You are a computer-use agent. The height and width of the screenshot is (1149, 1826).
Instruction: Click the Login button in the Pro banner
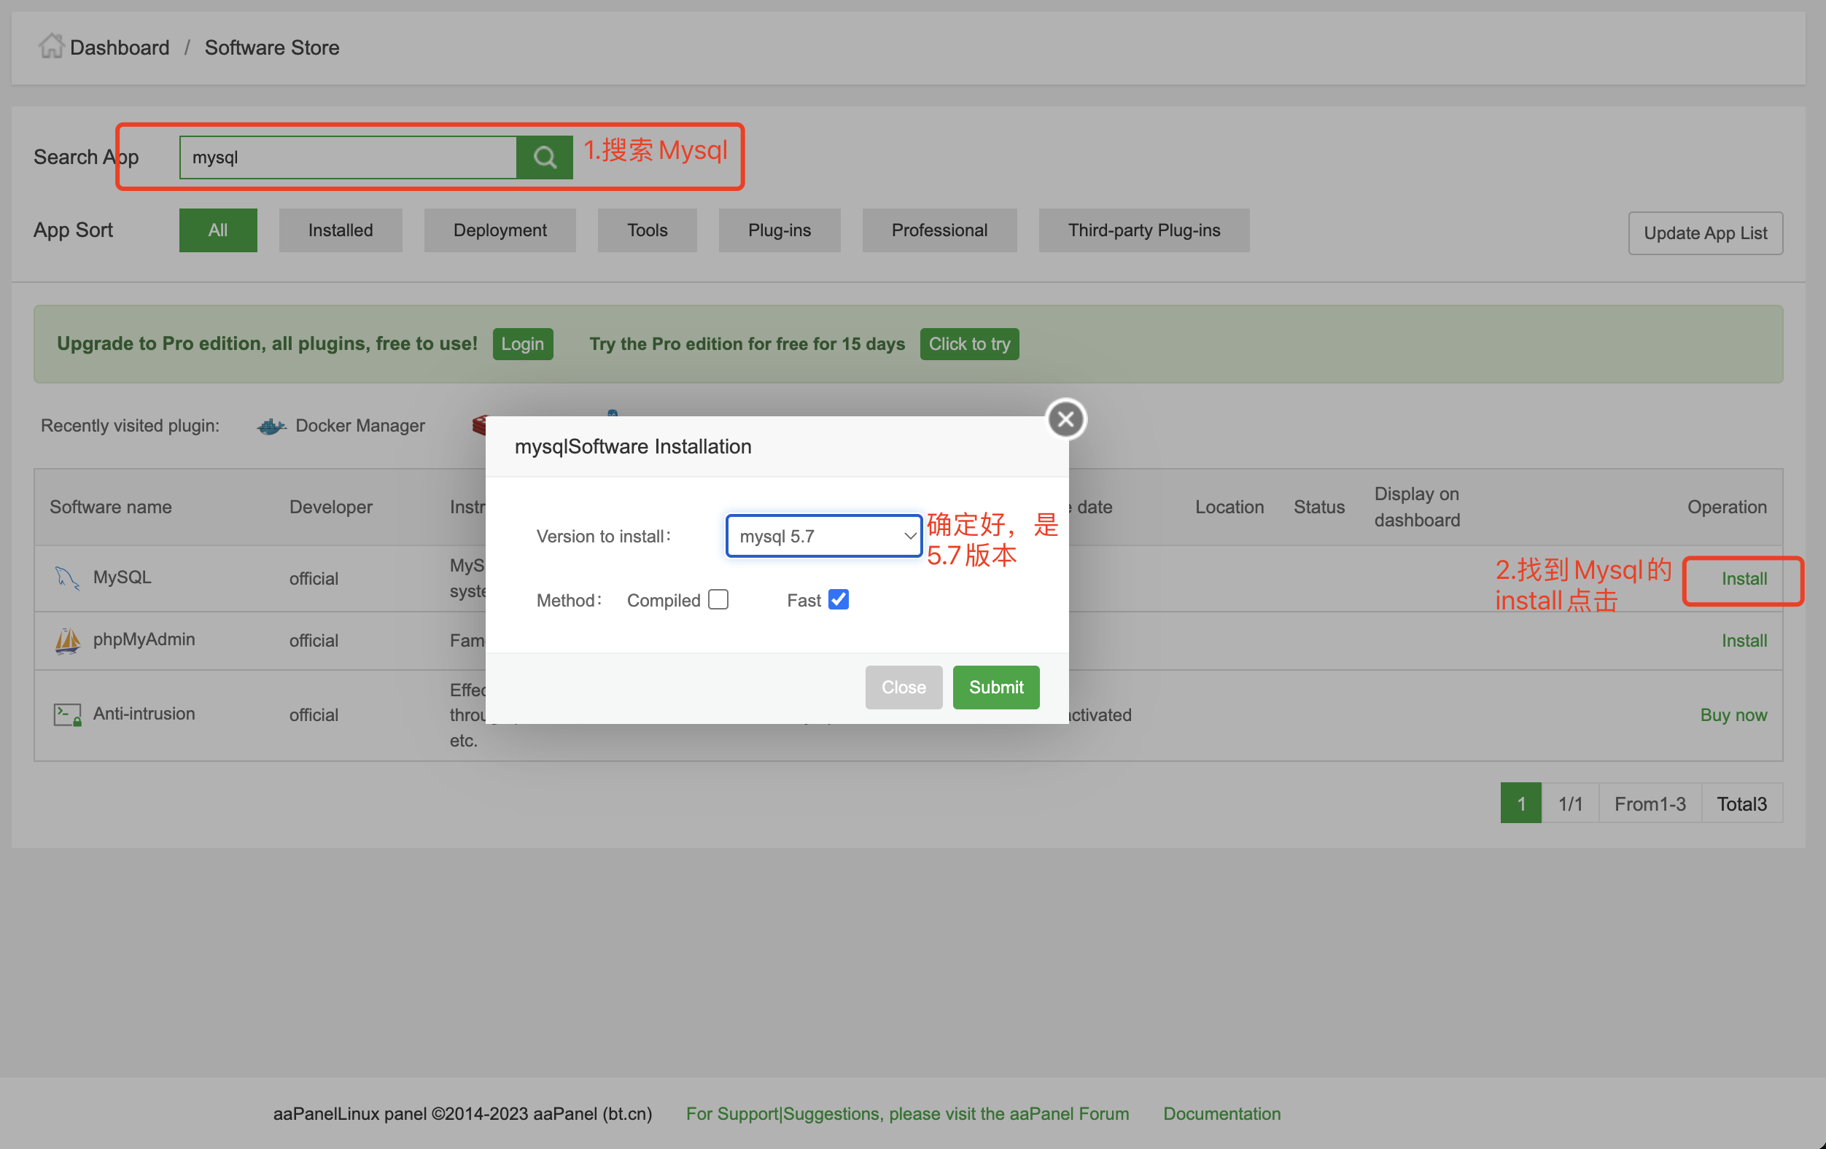[522, 344]
